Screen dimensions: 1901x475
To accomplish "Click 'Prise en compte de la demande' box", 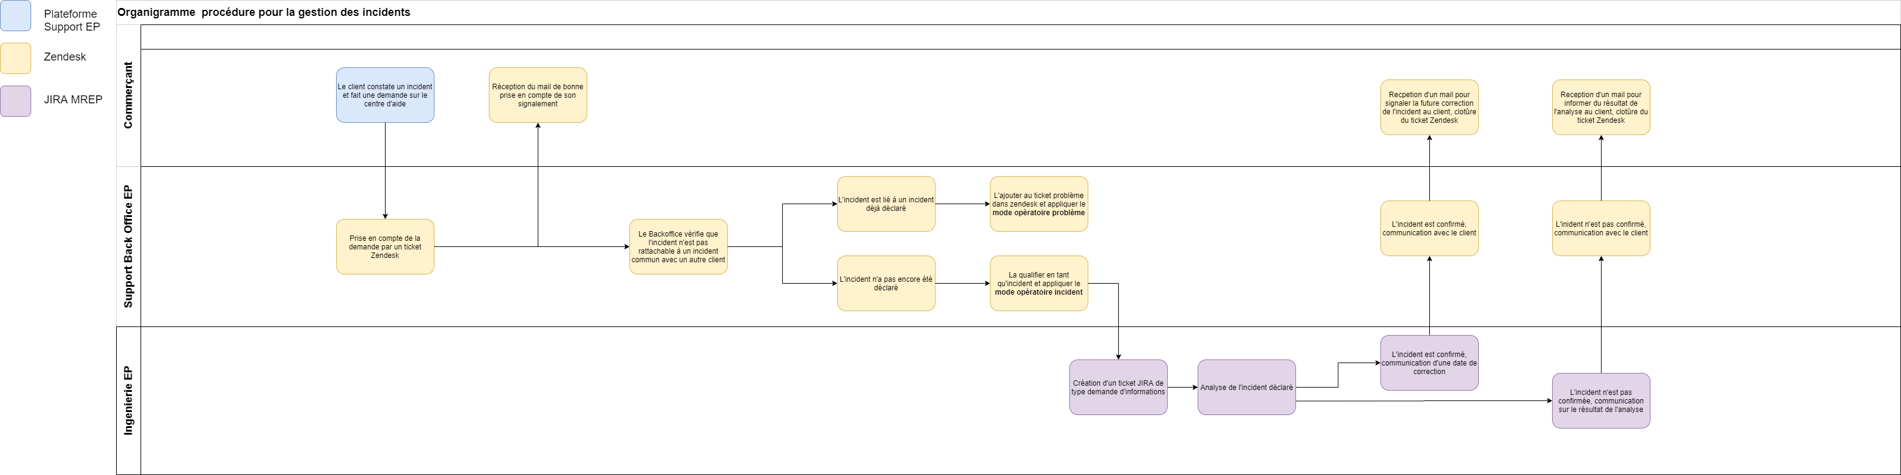I will (x=384, y=247).
